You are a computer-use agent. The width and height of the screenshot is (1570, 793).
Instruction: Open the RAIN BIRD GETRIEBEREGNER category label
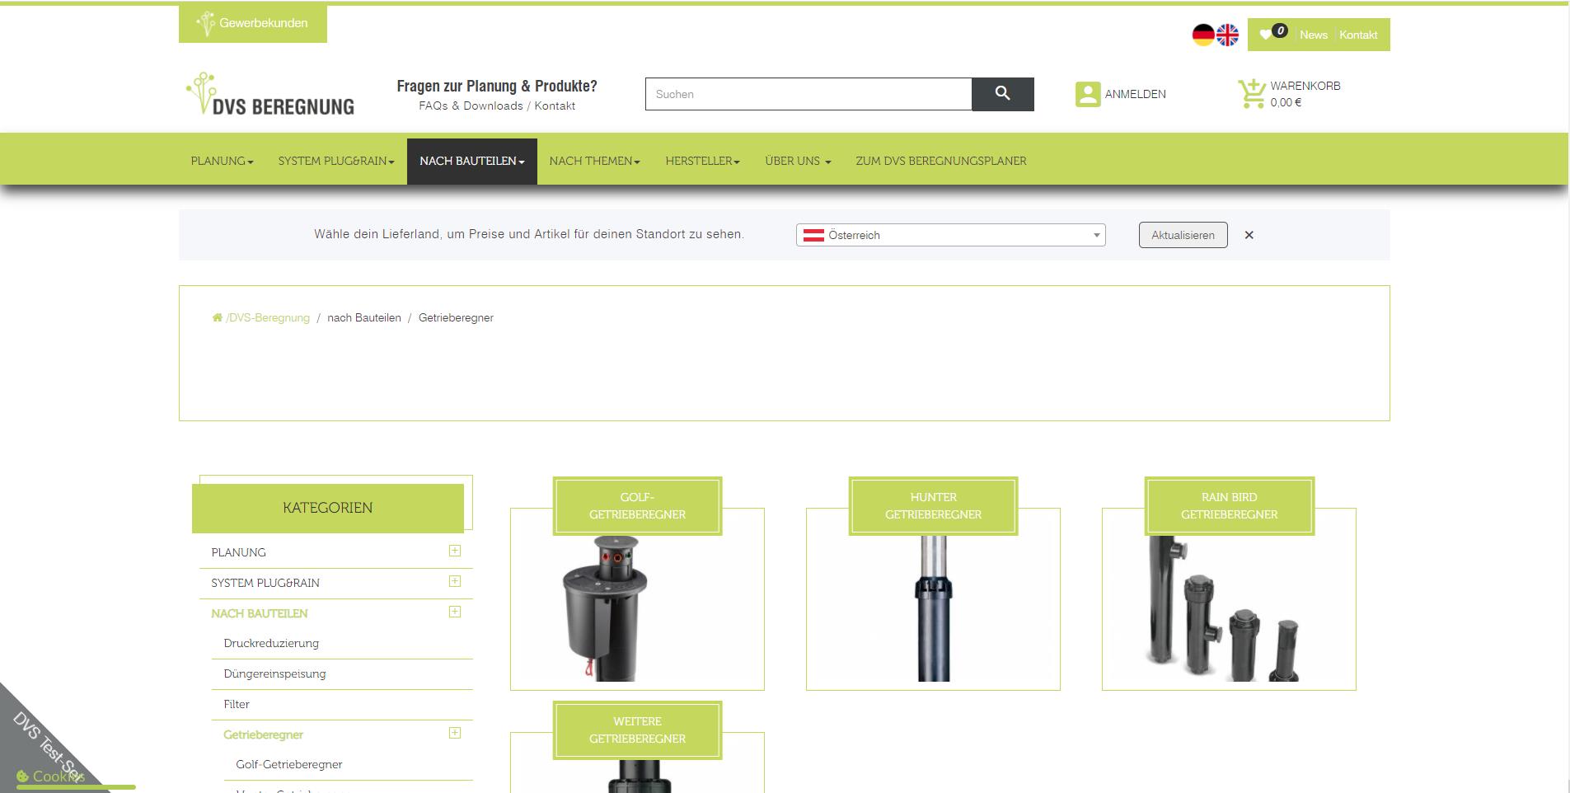click(1229, 505)
